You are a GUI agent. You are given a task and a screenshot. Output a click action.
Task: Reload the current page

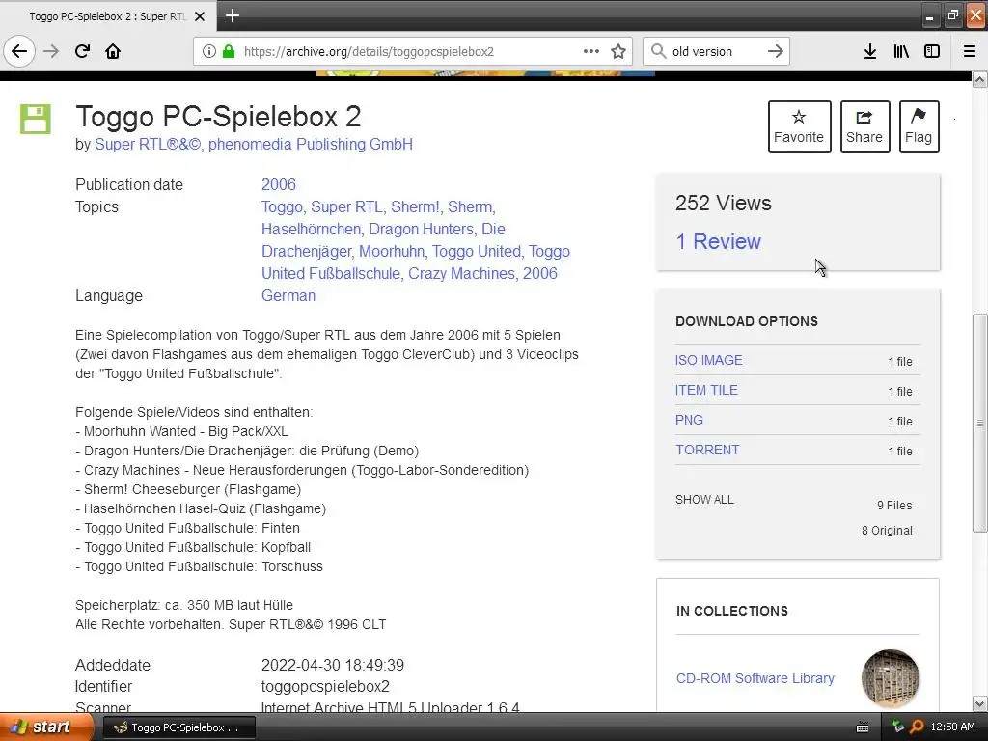pos(82,51)
